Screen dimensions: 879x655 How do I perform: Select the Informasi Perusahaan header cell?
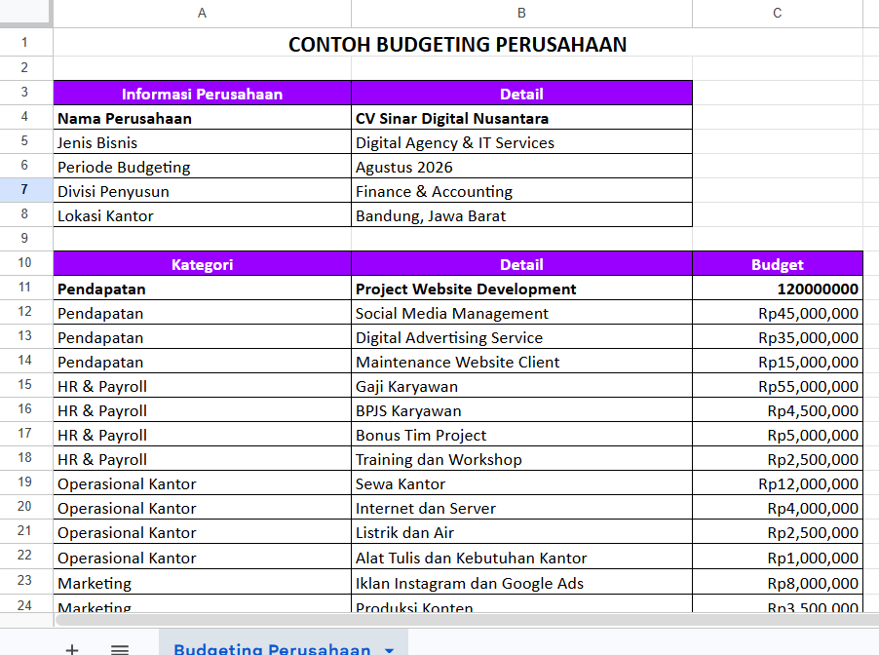coord(203,94)
